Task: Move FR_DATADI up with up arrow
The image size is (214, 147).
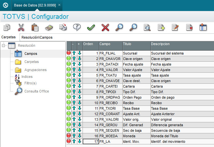Action: pyautogui.click(x=74, y=64)
